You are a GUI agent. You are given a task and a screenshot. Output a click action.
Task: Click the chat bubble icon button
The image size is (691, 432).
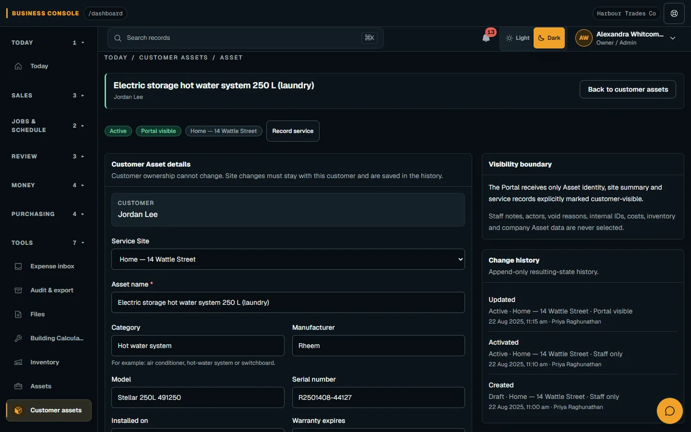point(669,411)
